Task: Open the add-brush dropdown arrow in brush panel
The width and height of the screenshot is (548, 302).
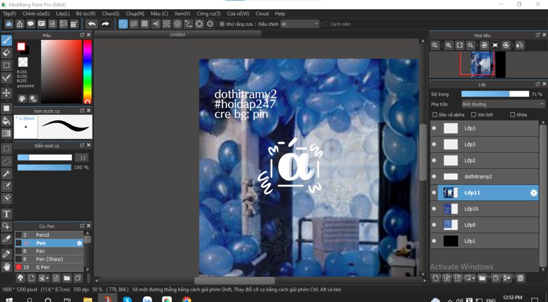Action: (48, 278)
